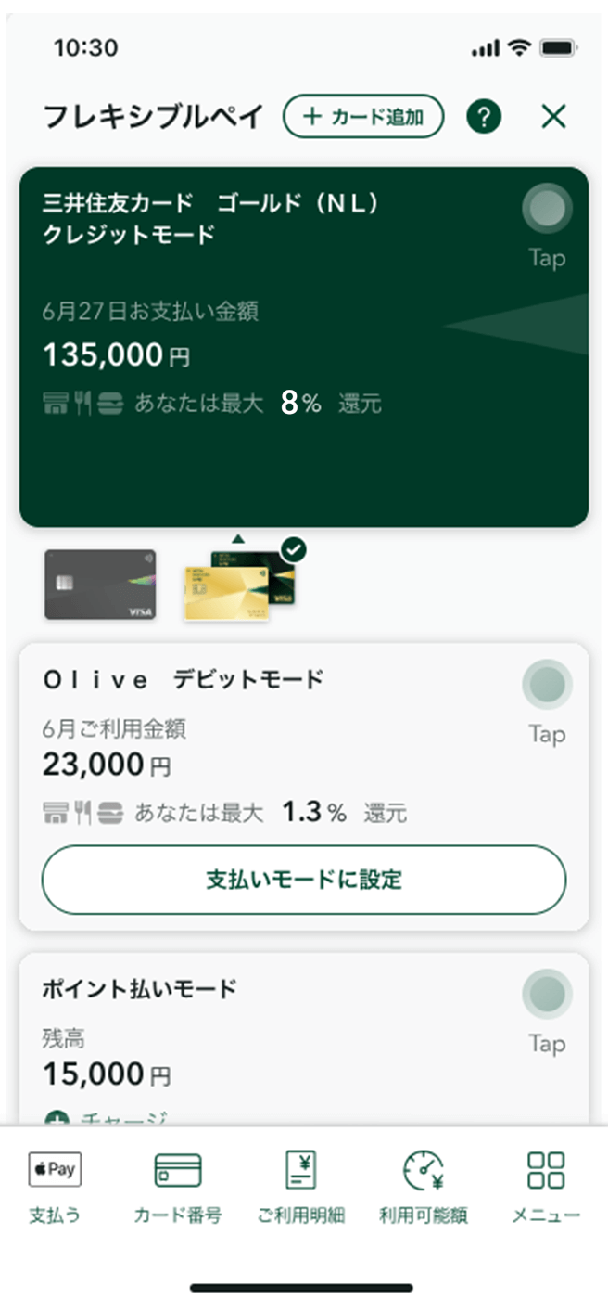Open the カード番号 card icon
The height and width of the screenshot is (1299, 608).
tap(177, 1170)
